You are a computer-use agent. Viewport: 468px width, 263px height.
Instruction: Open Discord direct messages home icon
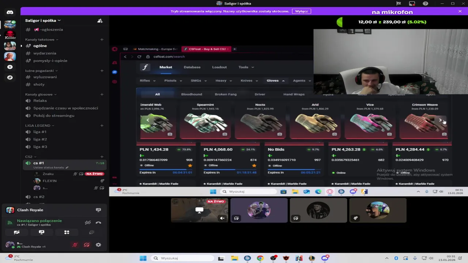10,12
